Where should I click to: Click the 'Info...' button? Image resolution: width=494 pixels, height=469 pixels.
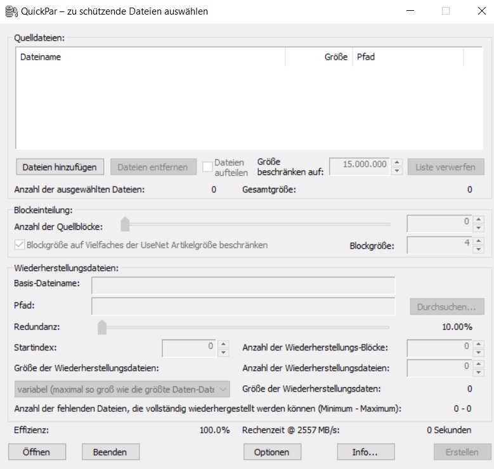366,452
